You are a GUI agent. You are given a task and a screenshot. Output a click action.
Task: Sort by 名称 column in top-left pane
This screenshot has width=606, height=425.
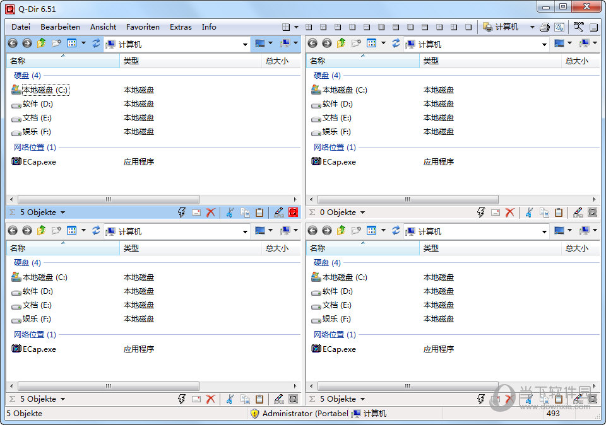click(x=63, y=61)
